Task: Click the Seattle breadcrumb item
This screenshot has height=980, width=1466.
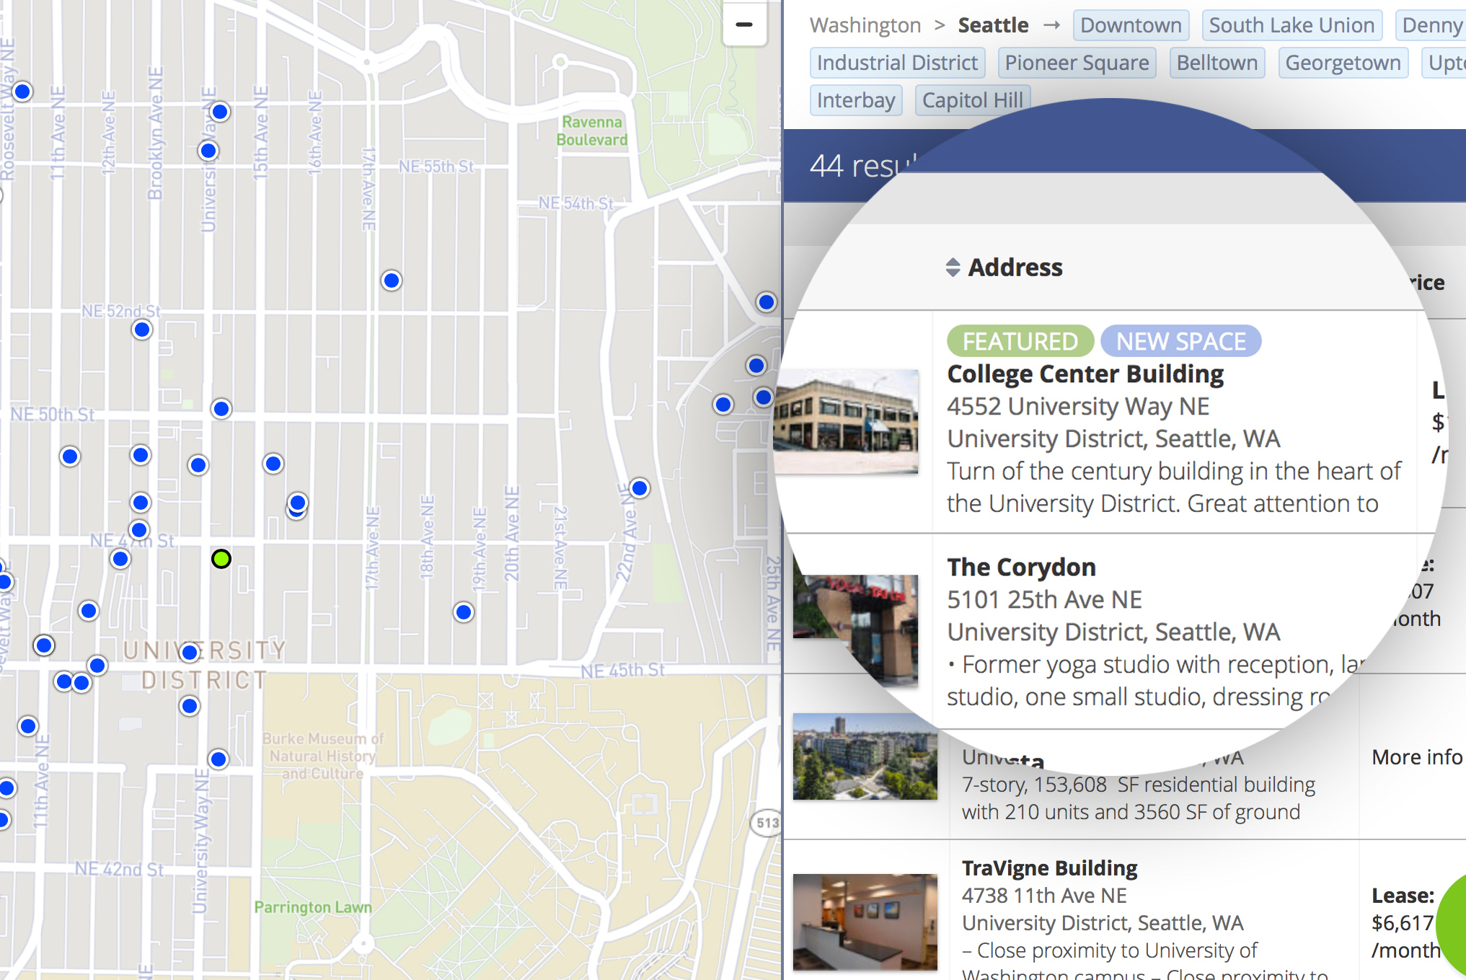Action: (992, 25)
